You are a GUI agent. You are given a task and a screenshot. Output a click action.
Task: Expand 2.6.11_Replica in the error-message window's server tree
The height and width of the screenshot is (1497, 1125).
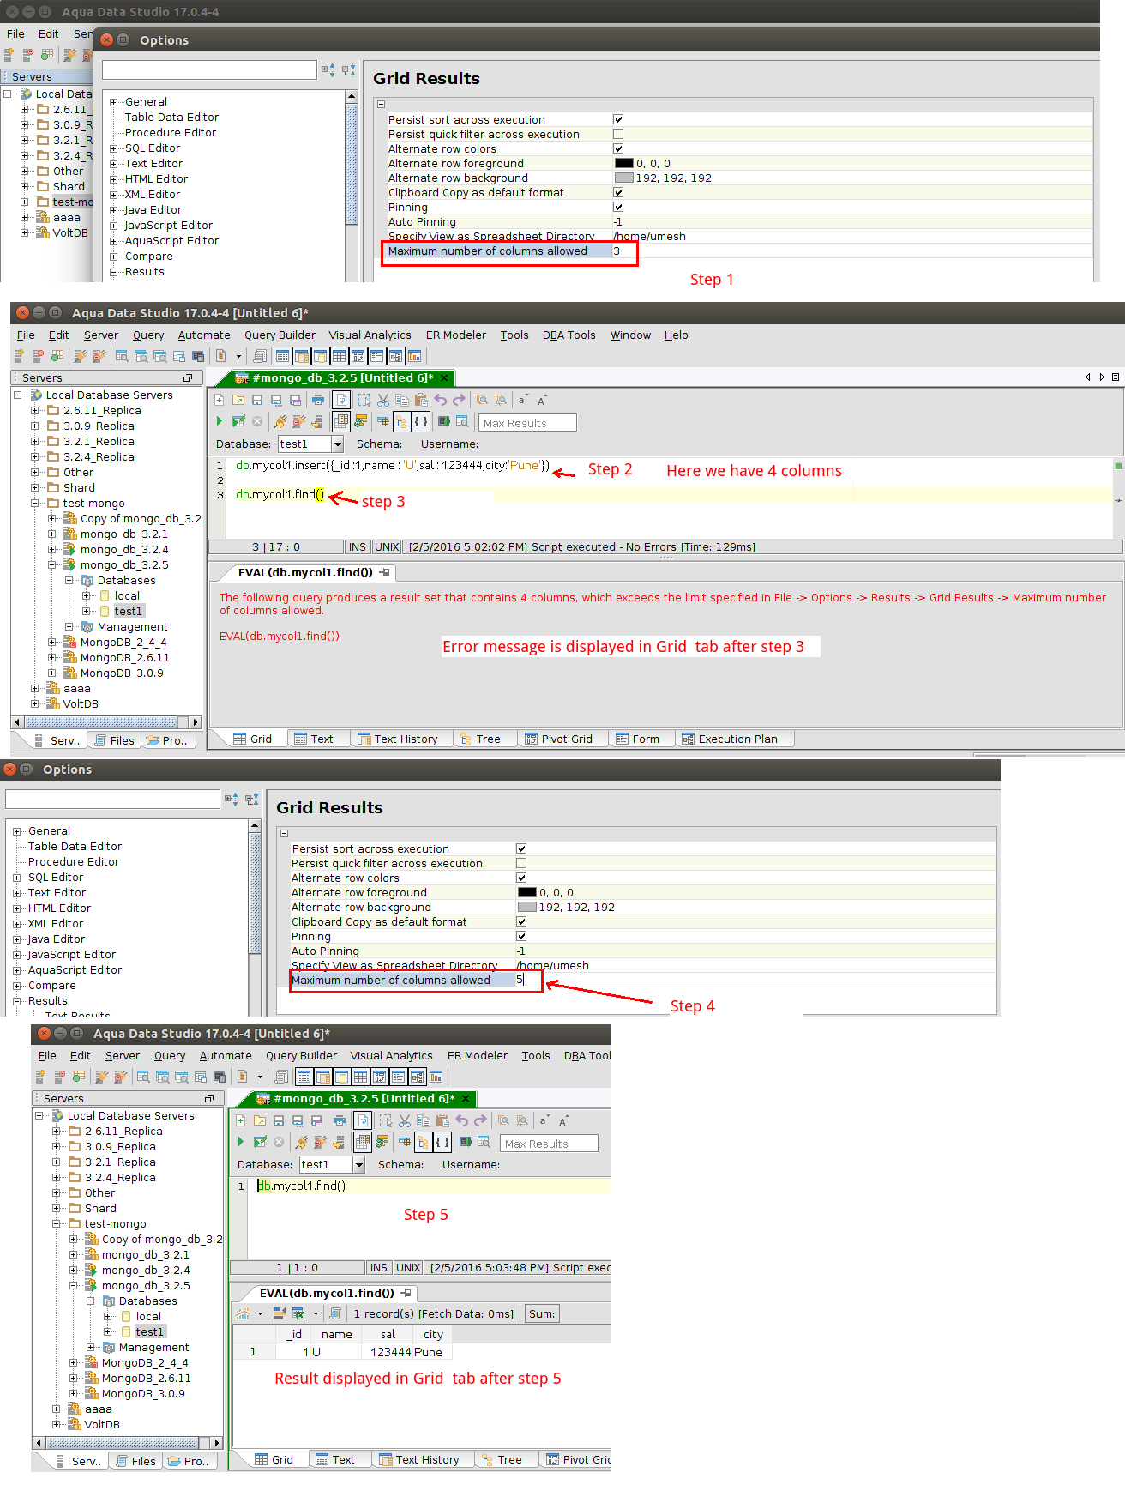pyautogui.click(x=35, y=411)
